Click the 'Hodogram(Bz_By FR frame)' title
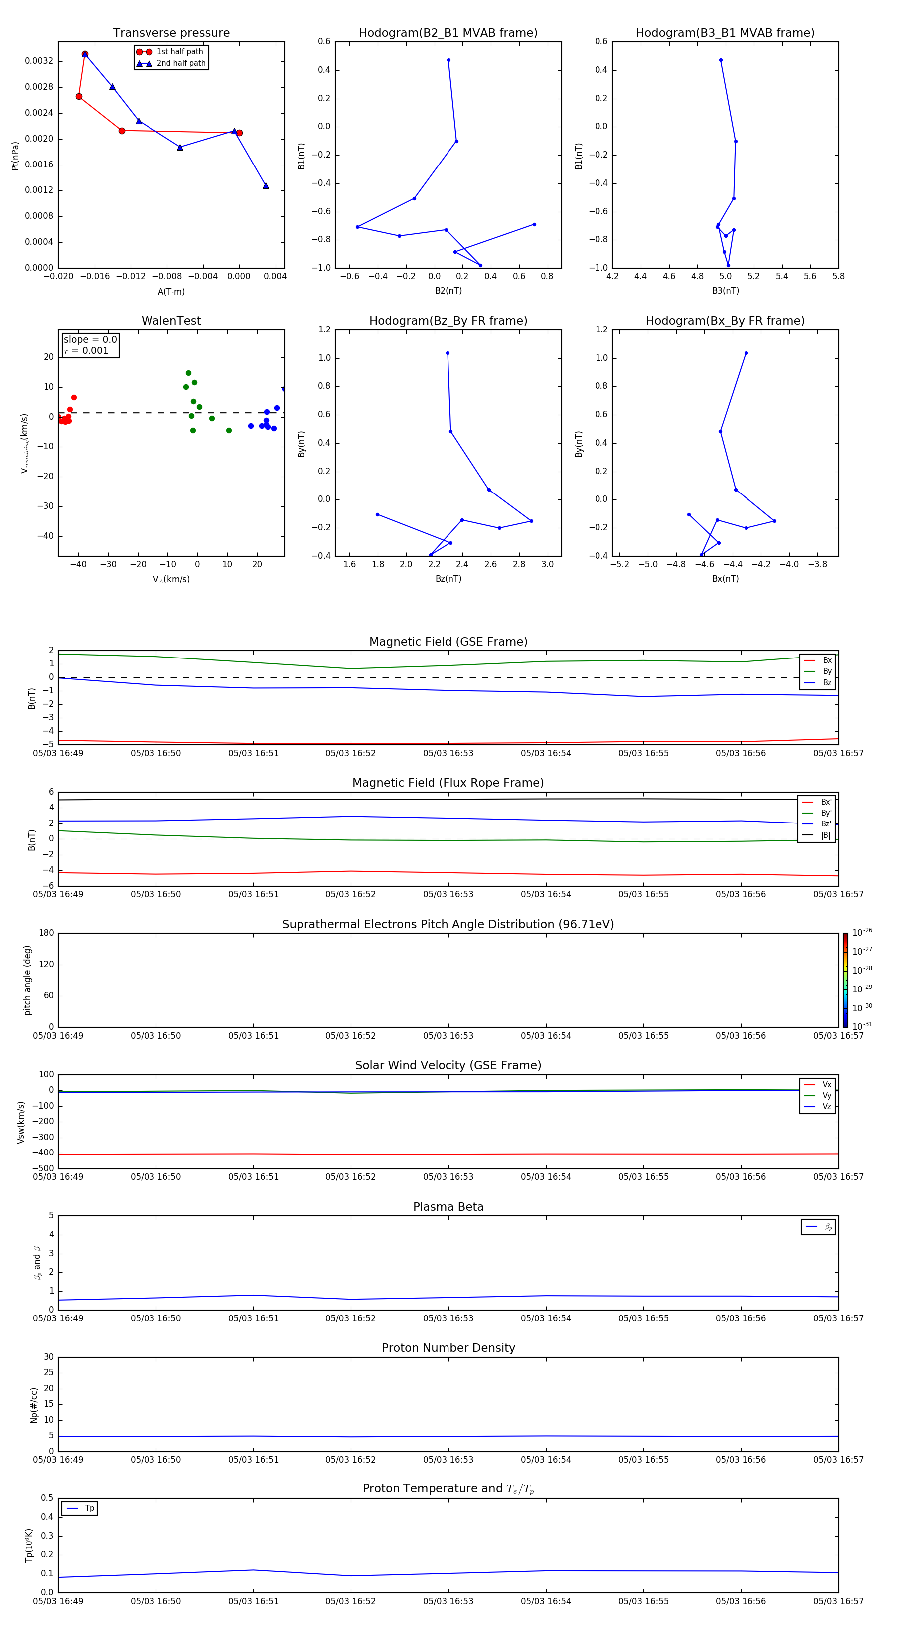 [x=448, y=321]
